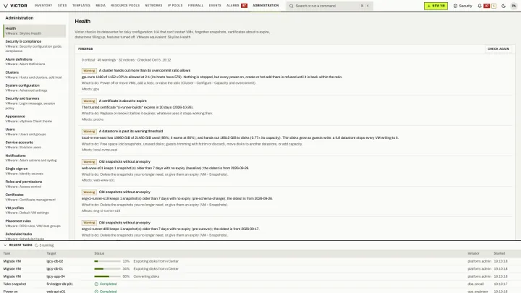Viewport: 521px width, 293px height.
Task: Click progress bar for lgcy-app-04 migration
Action: (107, 276)
